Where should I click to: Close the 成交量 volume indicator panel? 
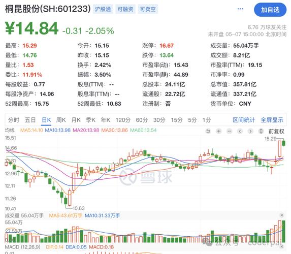pos(282,215)
